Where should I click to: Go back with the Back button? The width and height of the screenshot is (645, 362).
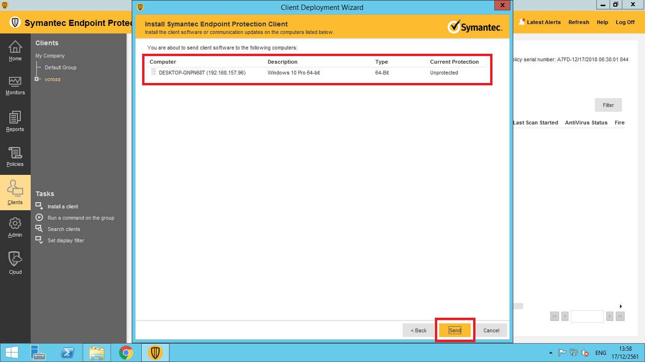click(x=418, y=330)
